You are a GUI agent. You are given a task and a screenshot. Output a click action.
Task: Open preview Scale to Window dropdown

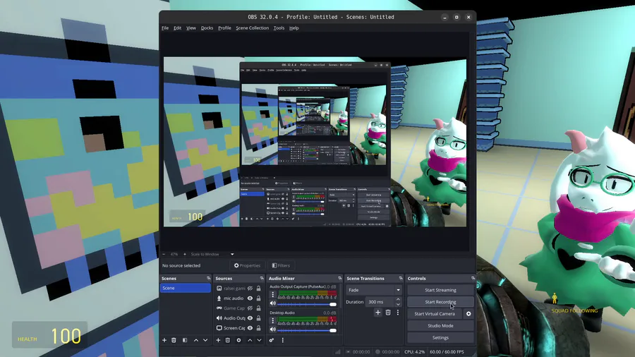[212, 254]
